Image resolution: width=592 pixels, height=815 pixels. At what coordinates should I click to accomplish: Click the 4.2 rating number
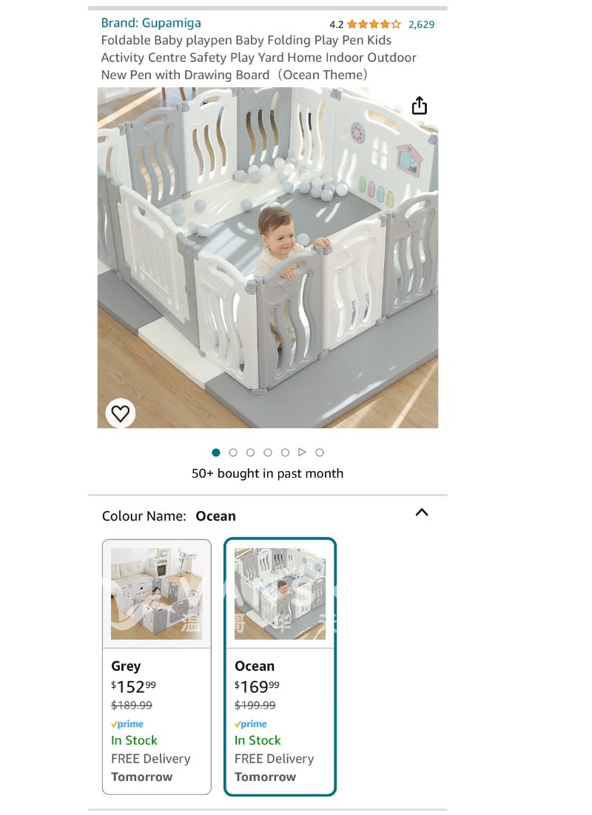click(336, 24)
